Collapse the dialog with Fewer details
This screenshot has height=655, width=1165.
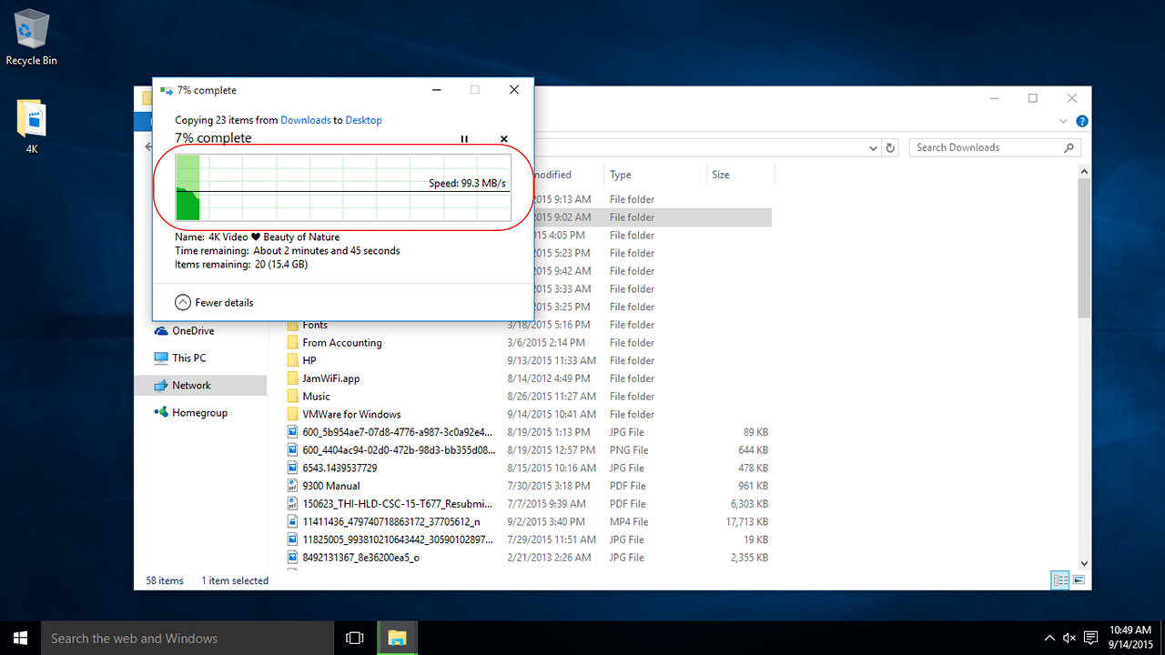point(215,302)
